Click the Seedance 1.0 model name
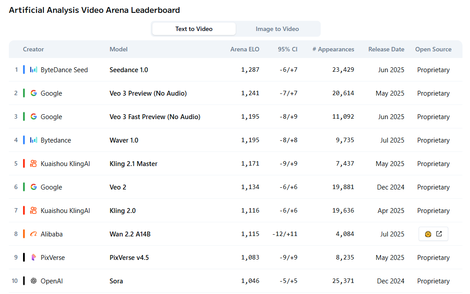Image resolution: width=470 pixels, height=294 pixels. [x=129, y=70]
